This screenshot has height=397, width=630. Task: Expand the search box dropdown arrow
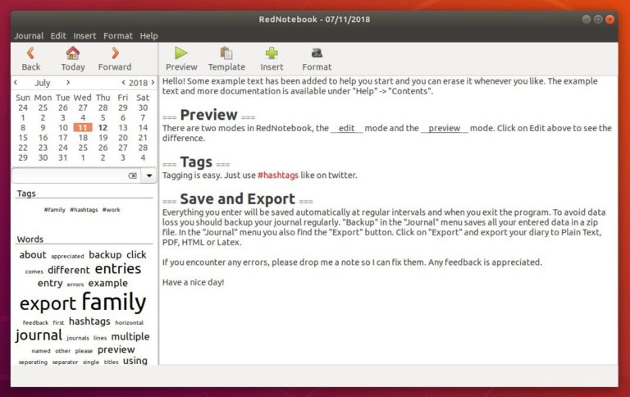coord(149,176)
